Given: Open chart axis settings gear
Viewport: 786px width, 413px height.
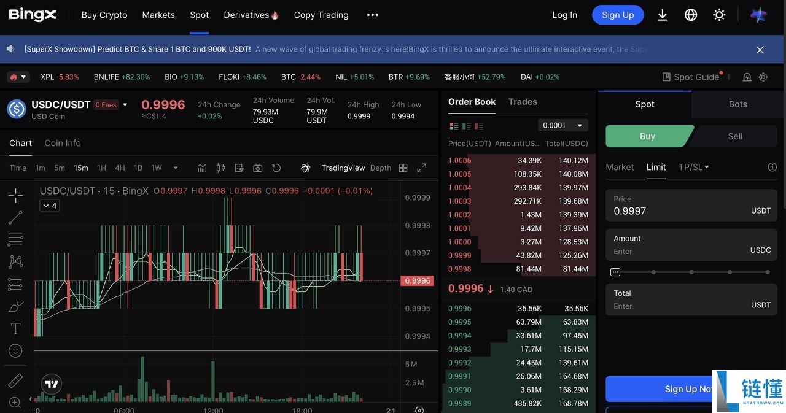Looking at the screenshot, I should click(x=419, y=409).
